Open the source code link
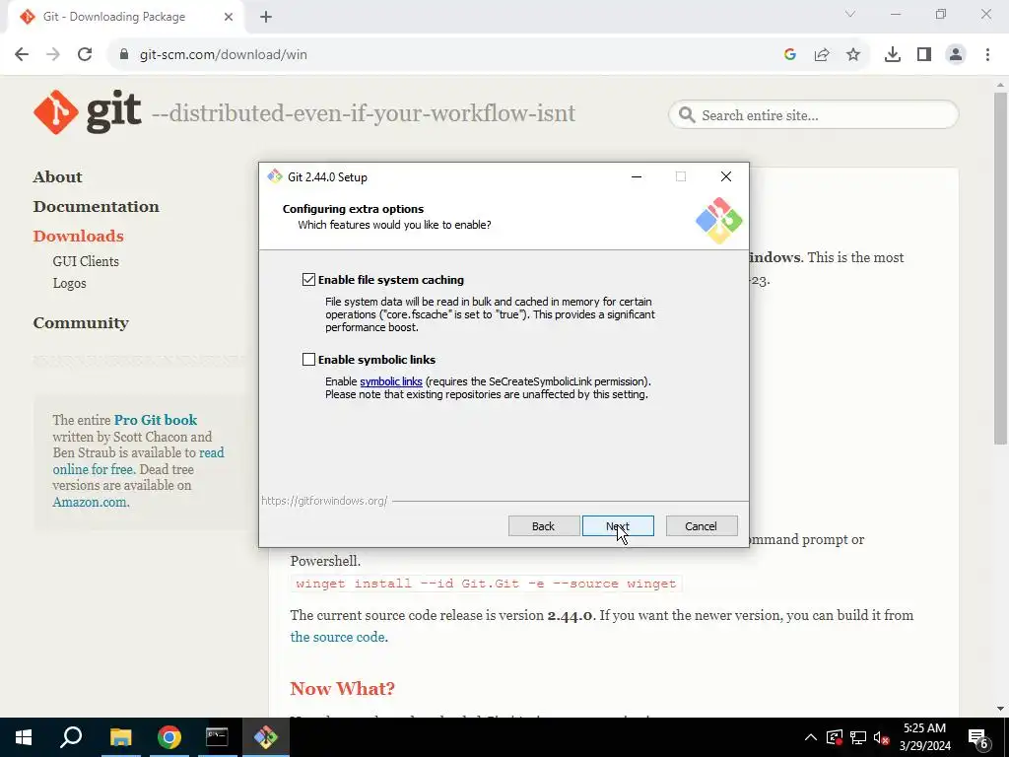Screen dimensions: 1009x757 [337, 637]
